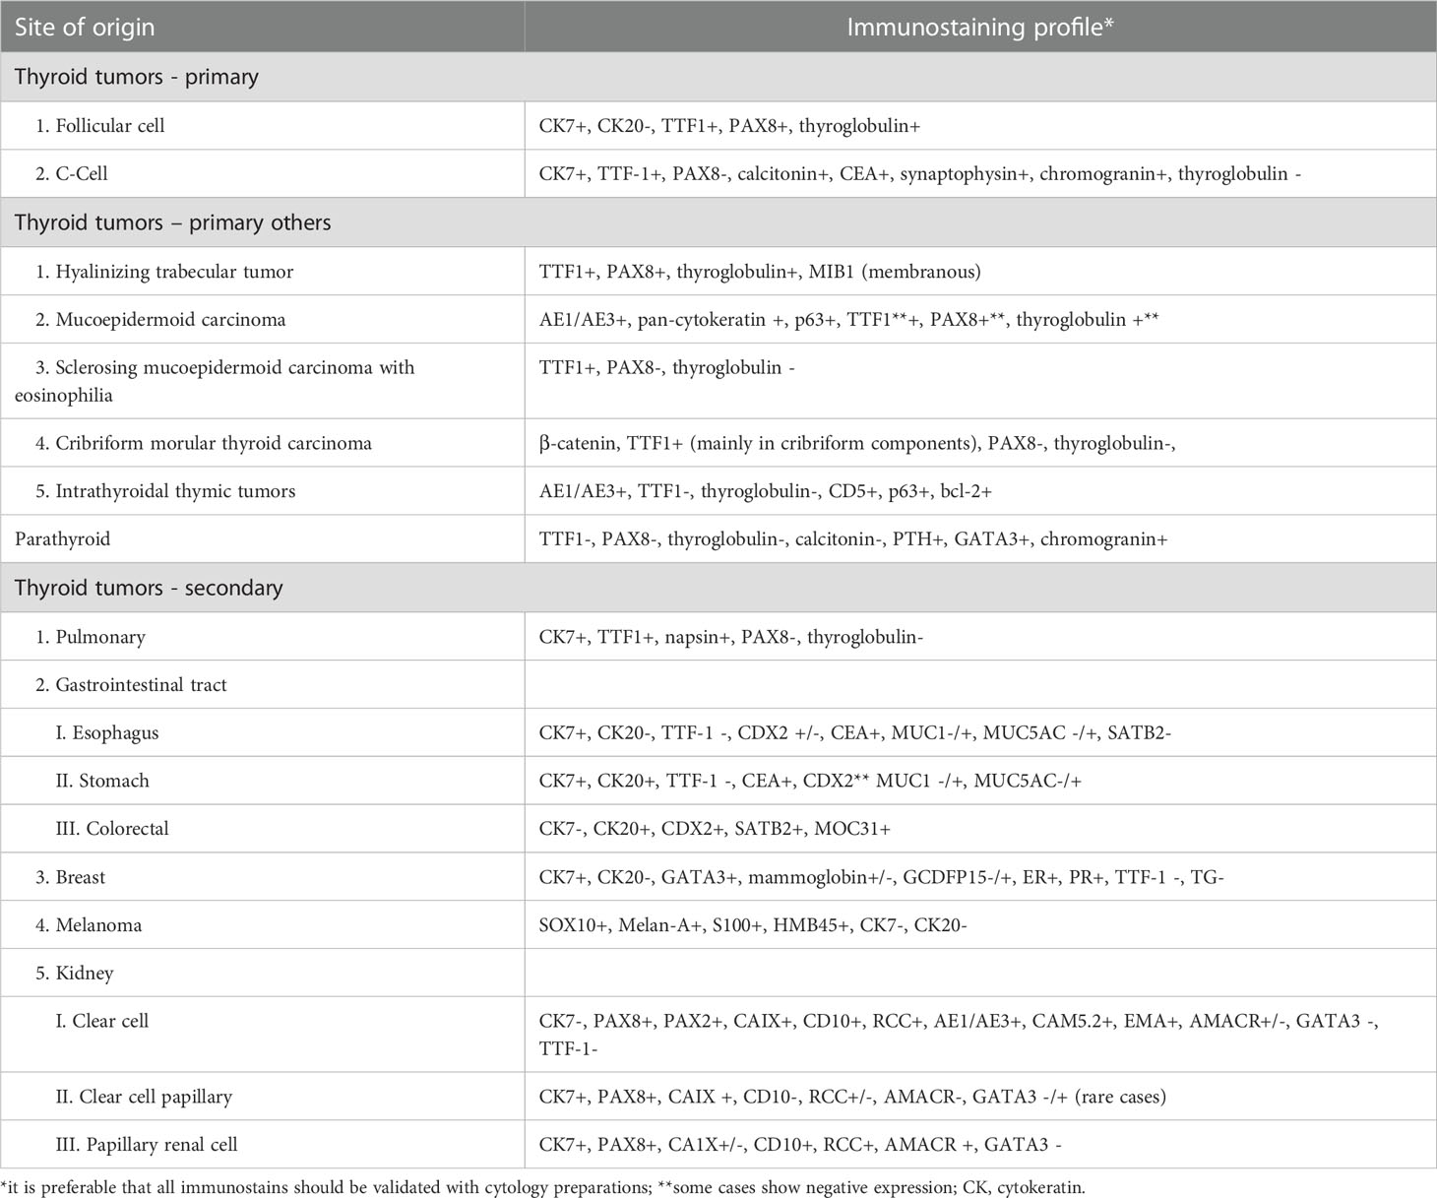The image size is (1437, 1198).
Task: Click the C-Cell profile containing 'calcitonin+, CEA+'
Action: (920, 173)
